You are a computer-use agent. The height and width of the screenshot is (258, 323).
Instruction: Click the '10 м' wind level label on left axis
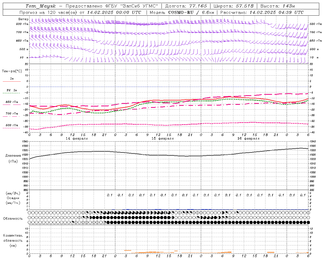24,57
